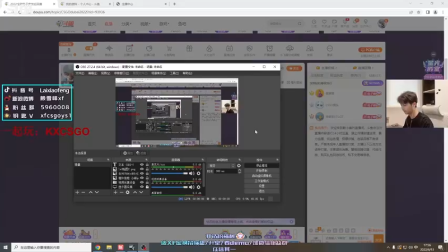
Task: Unlock the 显示器采集 source padlock
Action: (x=147, y=187)
